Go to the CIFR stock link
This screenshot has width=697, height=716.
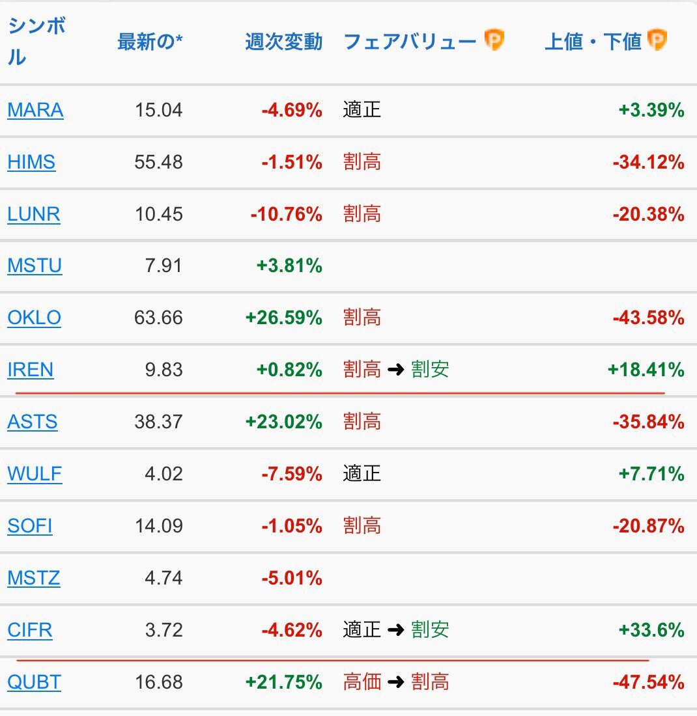point(30,630)
